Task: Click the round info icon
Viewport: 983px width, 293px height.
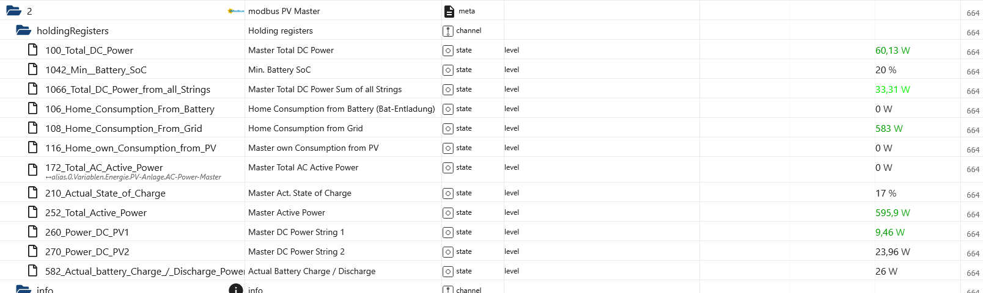Action: 235,289
